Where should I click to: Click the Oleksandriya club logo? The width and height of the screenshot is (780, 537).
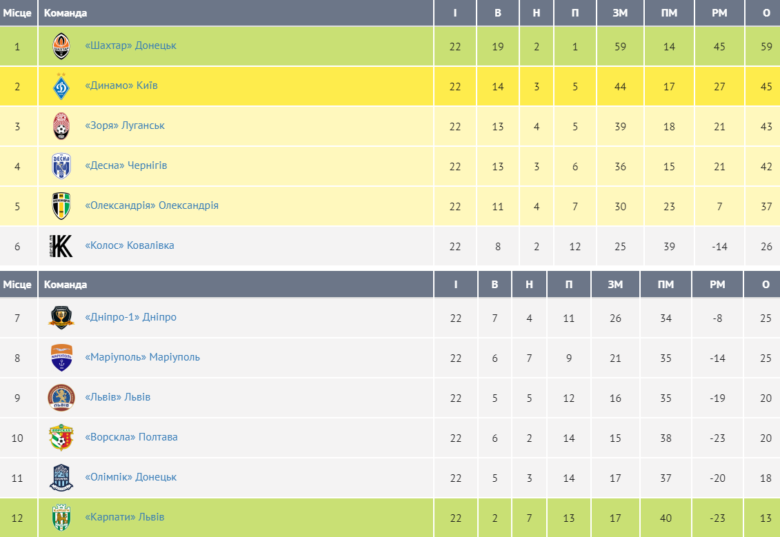pos(61,206)
